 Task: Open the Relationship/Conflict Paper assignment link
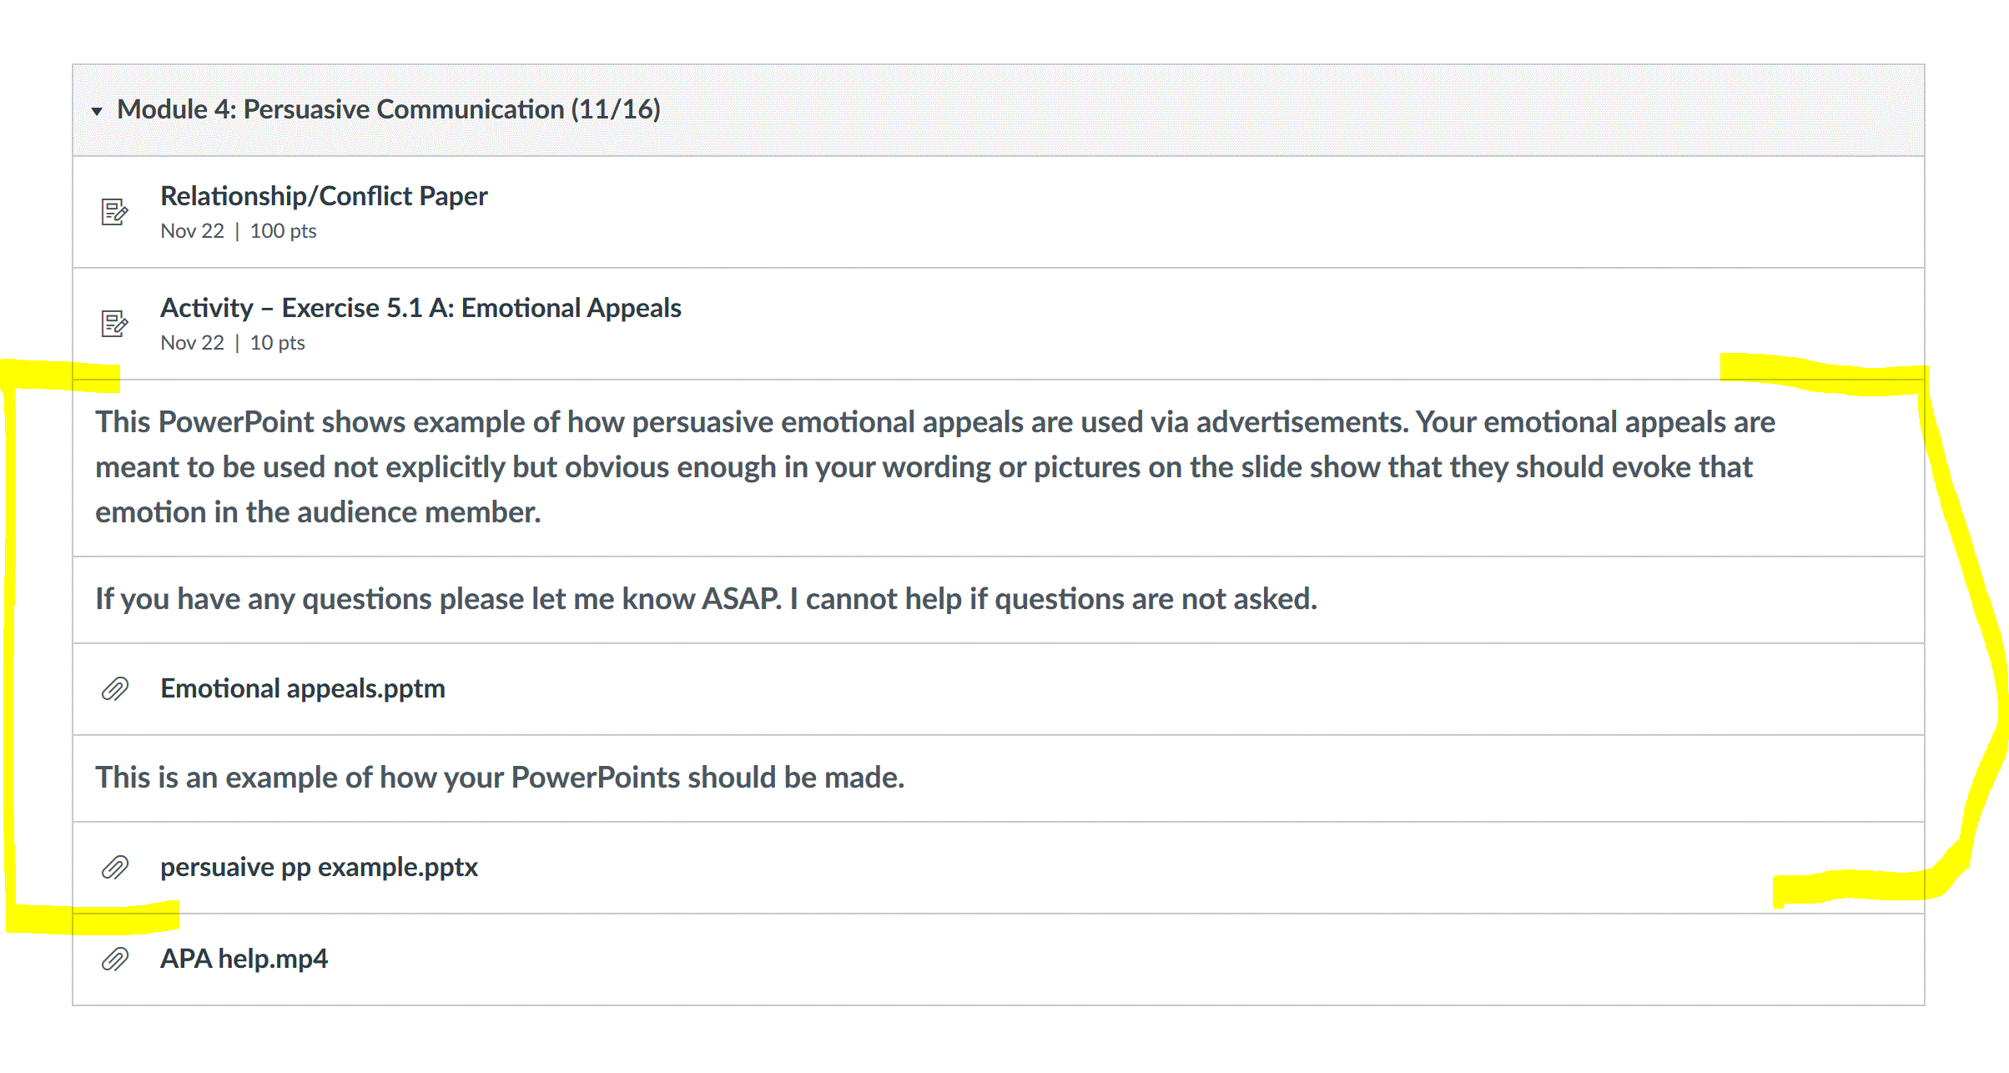pyautogui.click(x=324, y=196)
